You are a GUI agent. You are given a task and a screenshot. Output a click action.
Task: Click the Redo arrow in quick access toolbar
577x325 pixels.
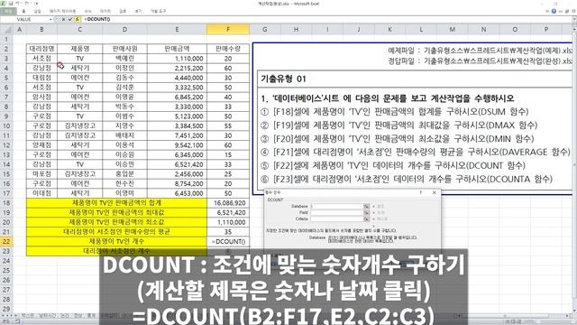tap(27, 4)
